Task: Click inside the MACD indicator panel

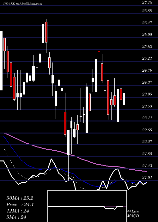Action: point(87,206)
